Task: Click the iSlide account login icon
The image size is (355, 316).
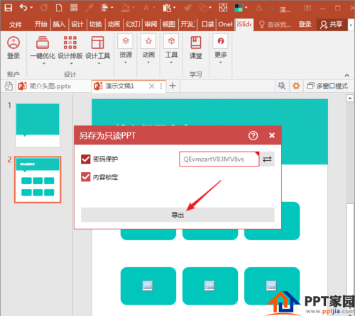Action: 13,47
